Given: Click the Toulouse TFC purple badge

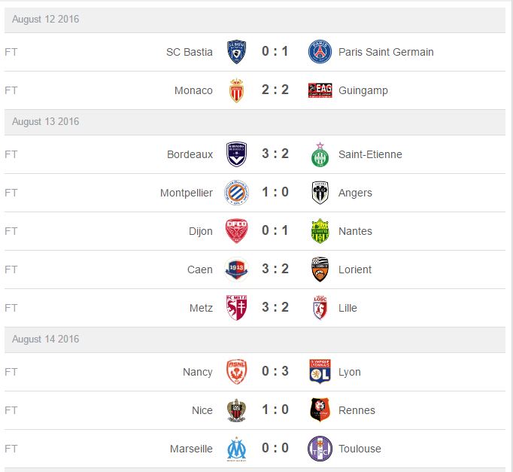Looking at the screenshot, I should 320,449.
